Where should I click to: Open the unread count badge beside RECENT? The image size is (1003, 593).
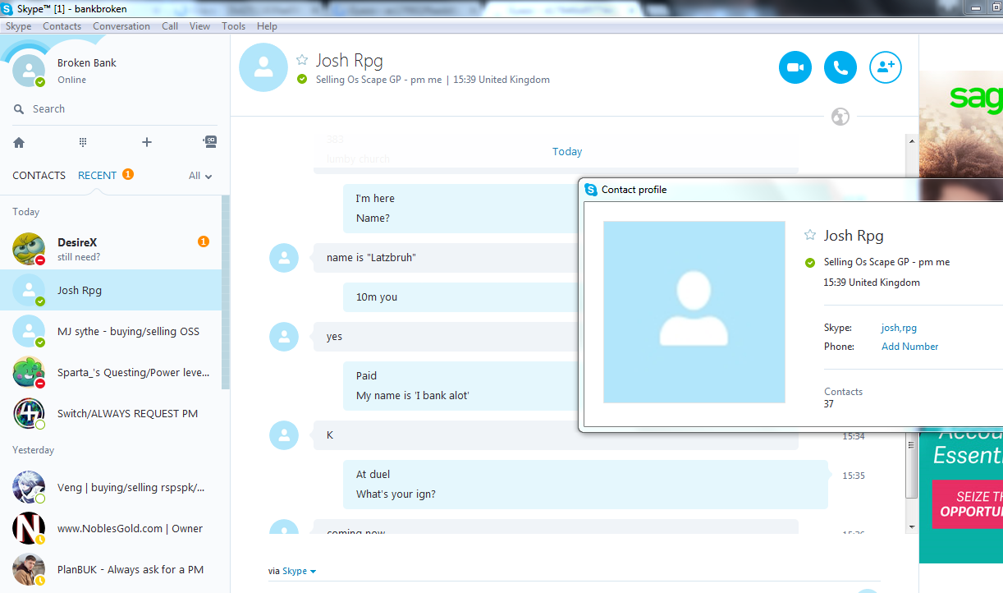click(128, 174)
